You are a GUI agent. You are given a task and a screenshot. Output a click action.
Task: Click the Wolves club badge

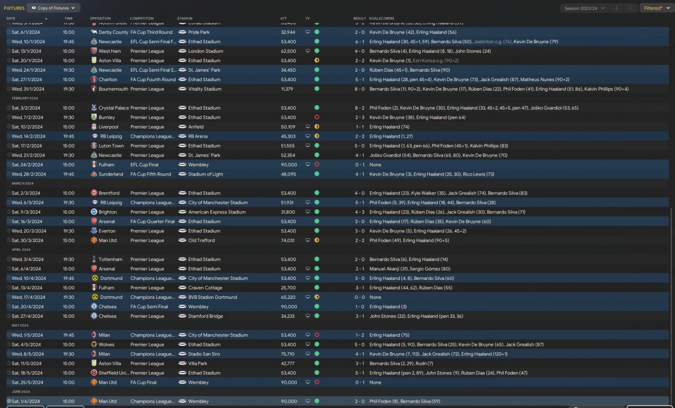coord(94,345)
